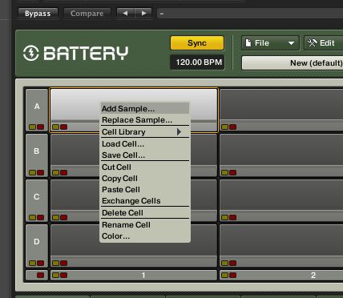Image resolution: width=343 pixels, height=298 pixels.
Task: Click the Battery logo
Action: click(x=75, y=53)
